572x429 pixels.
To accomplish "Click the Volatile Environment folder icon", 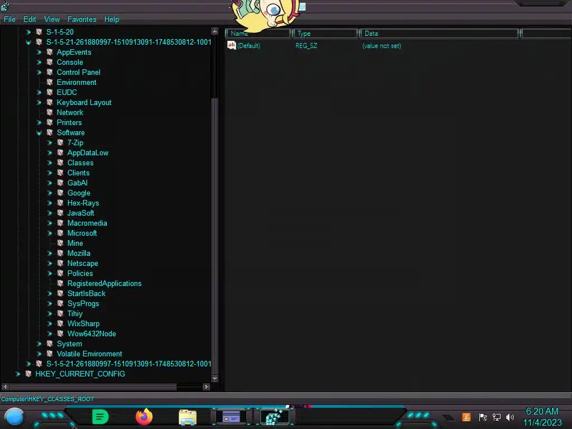I will (50, 354).
